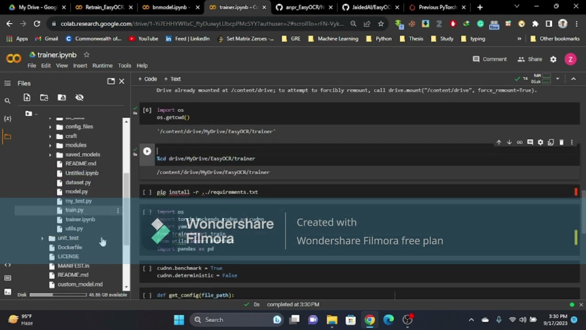Viewport: 586px width, 330px height.
Task: Move the selected cell down
Action: [x=509, y=142]
